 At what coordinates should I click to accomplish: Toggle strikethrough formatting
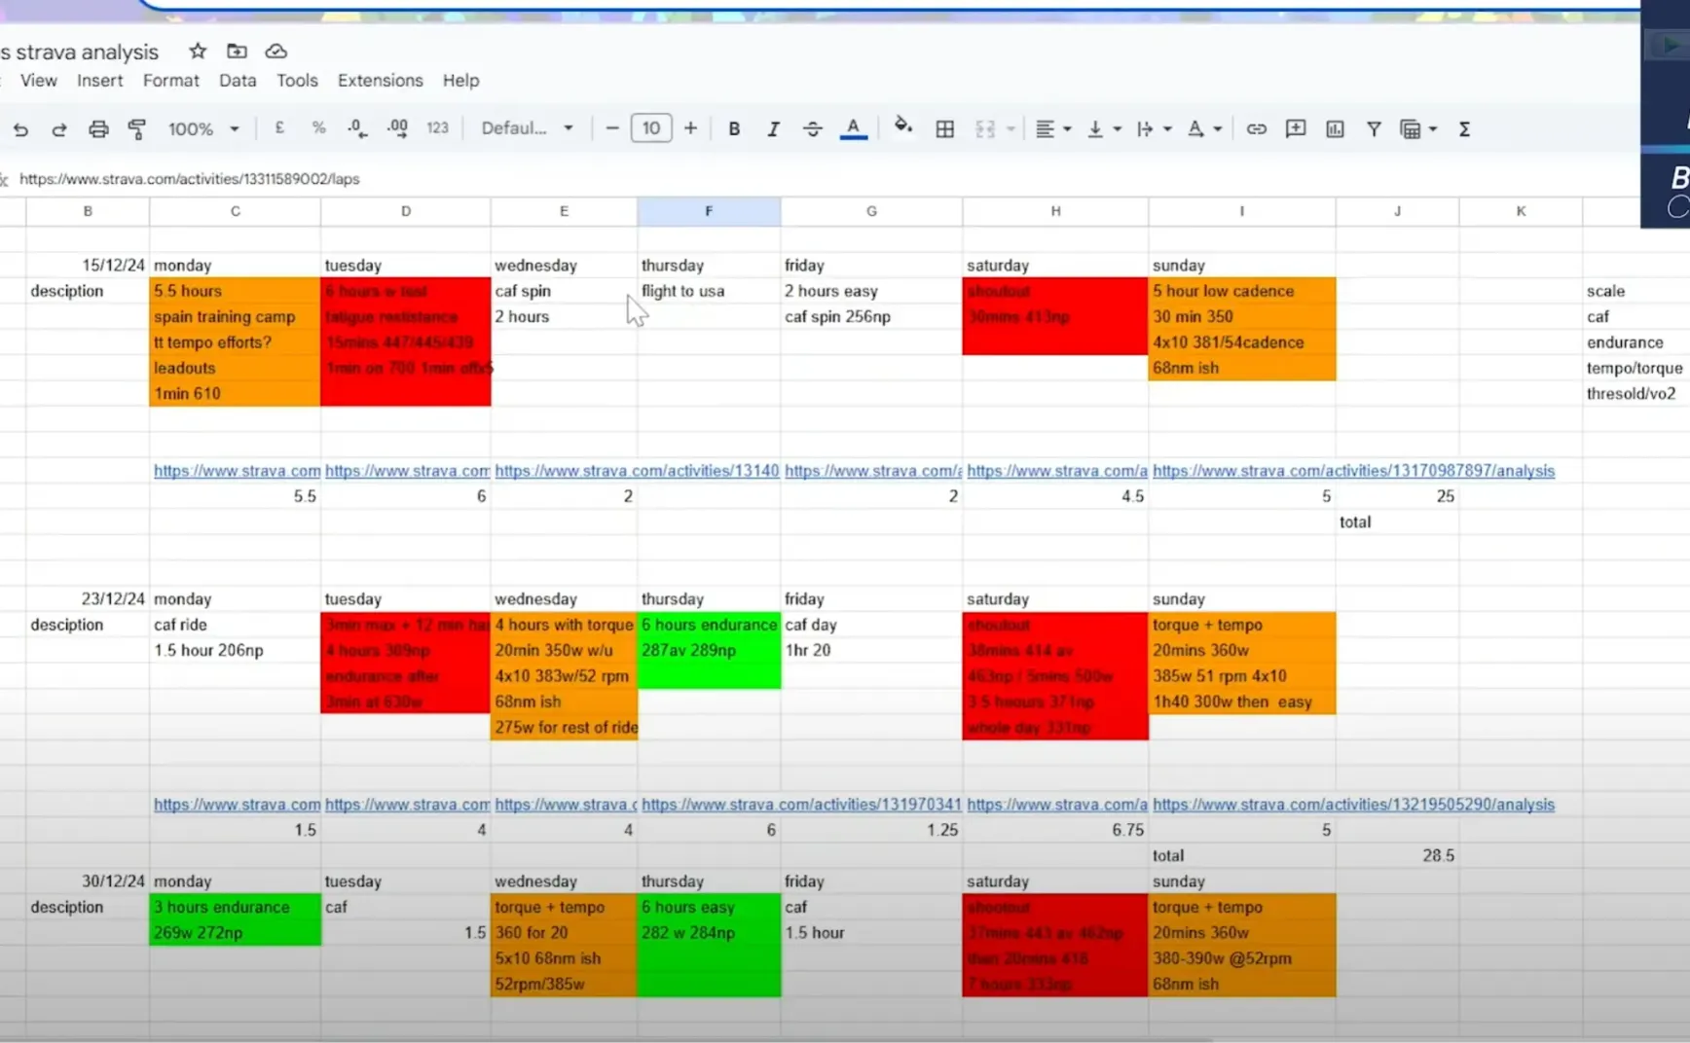pos(813,128)
